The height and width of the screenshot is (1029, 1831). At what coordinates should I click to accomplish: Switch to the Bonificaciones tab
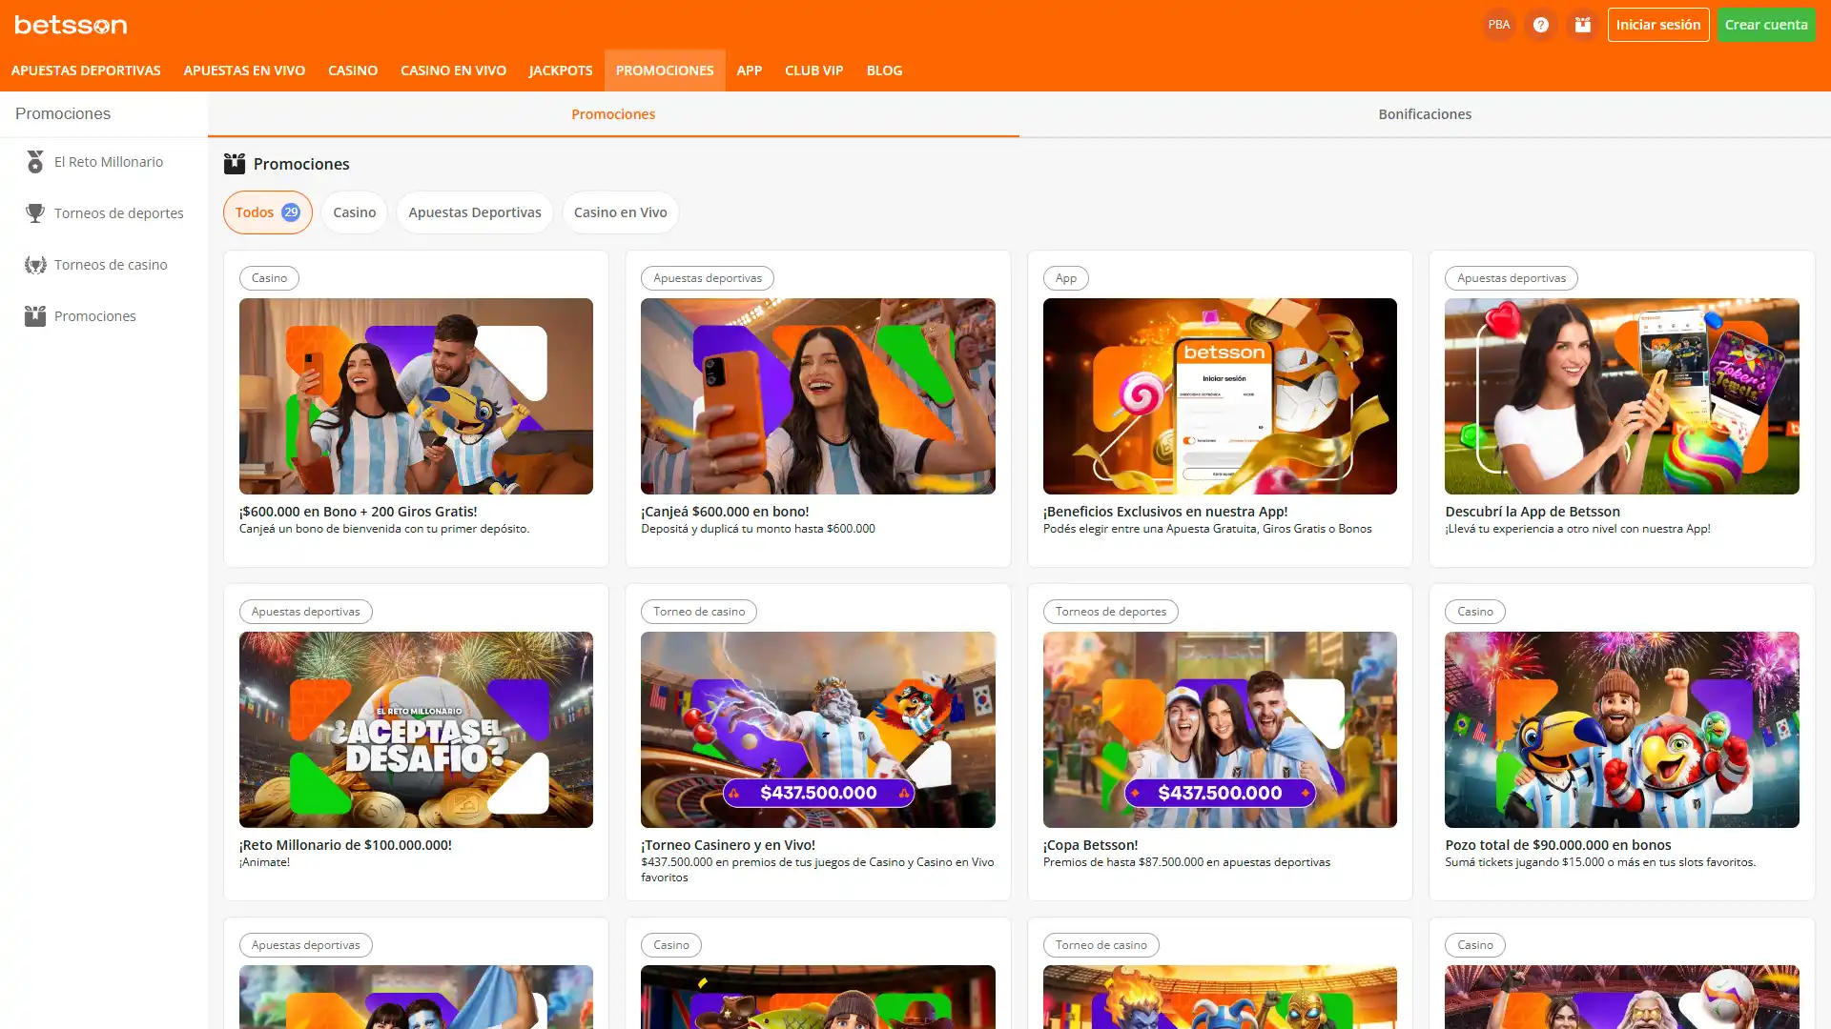(x=1425, y=114)
